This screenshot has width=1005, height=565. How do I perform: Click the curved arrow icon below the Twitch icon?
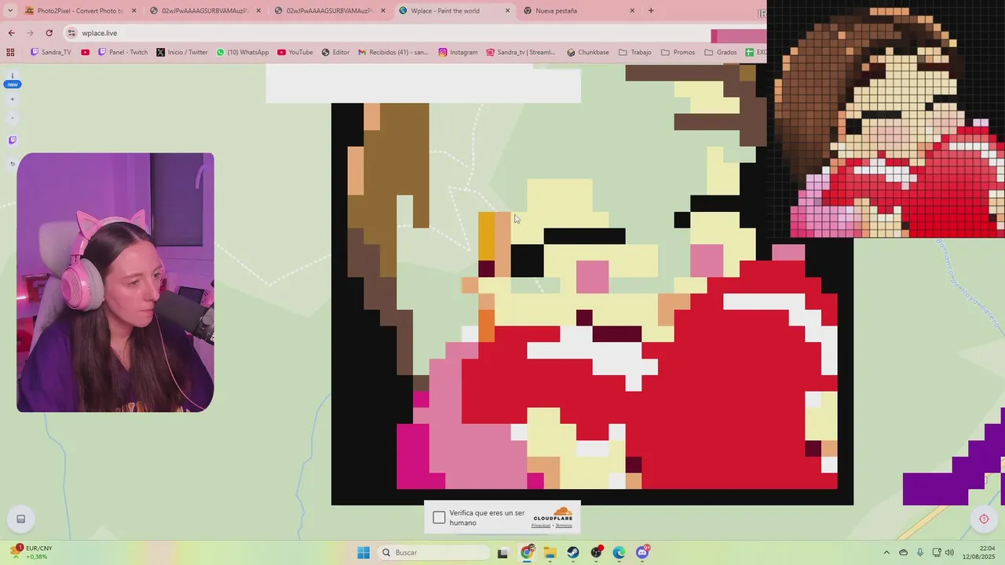tap(12, 163)
